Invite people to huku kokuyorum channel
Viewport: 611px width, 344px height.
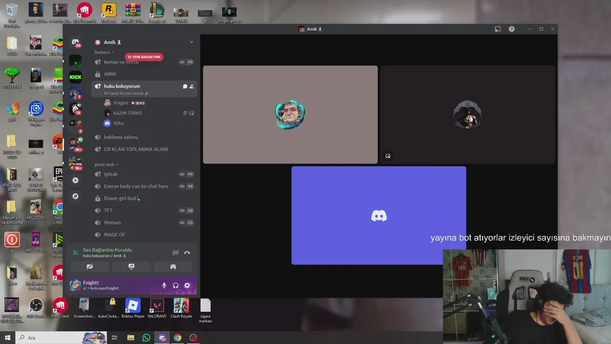pyautogui.click(x=191, y=86)
